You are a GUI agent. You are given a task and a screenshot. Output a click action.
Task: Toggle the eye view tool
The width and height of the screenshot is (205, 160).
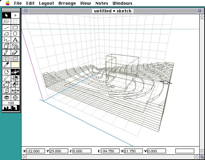6,97
